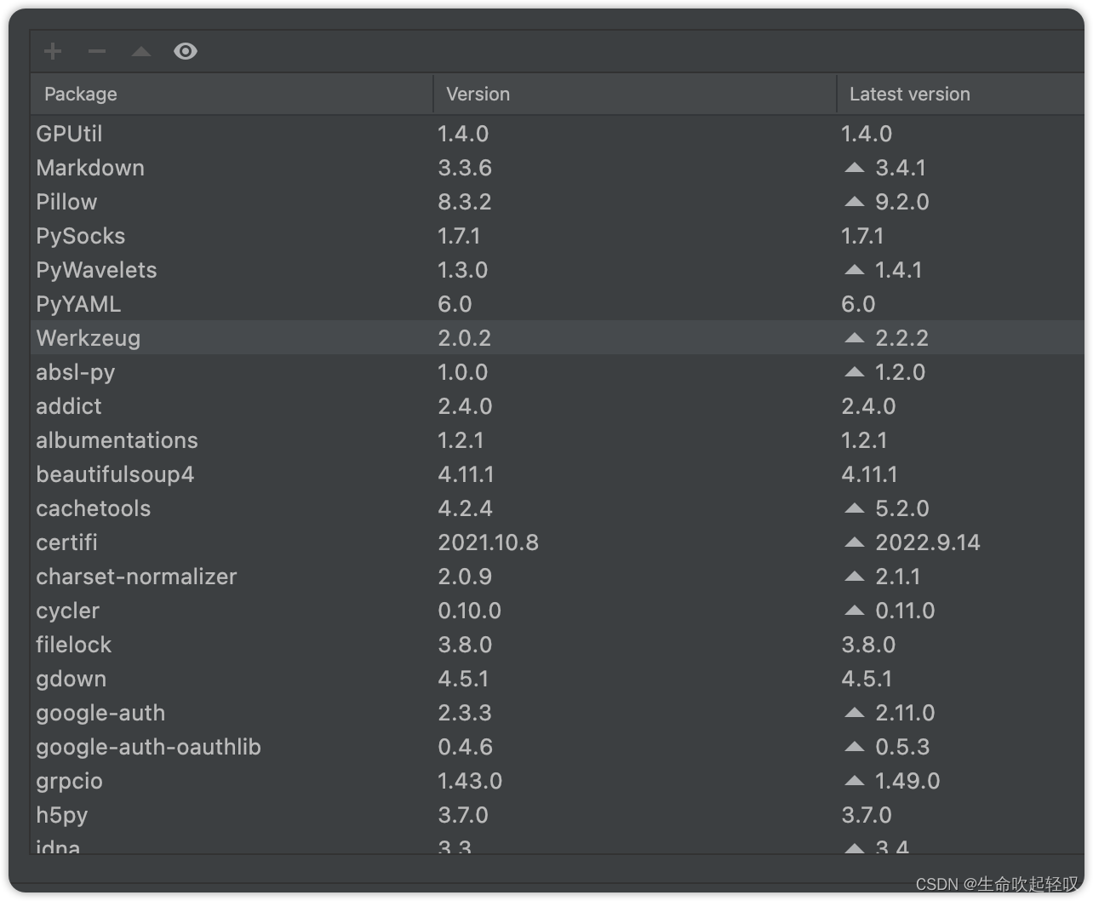Screen dimensions: 1093x901
Task: Sort by the Latest version column header
Action: [960, 94]
